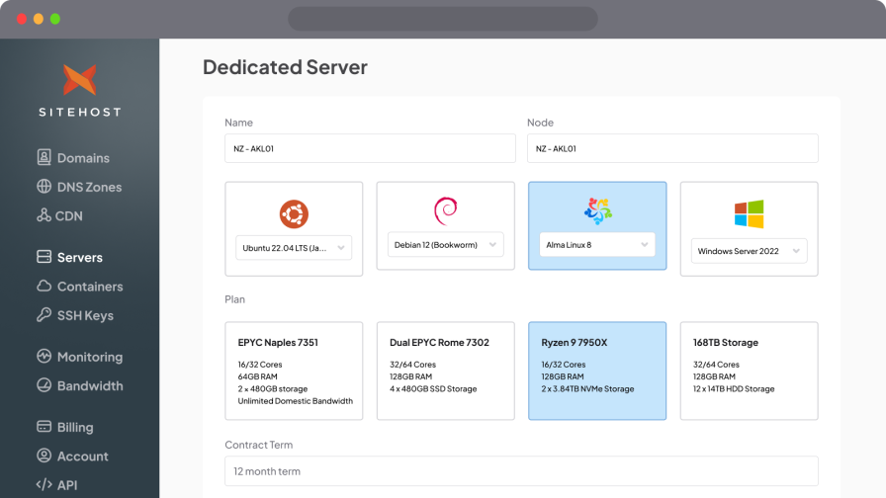
Task: Click the Monitoring pulse icon
Action: tap(44, 356)
